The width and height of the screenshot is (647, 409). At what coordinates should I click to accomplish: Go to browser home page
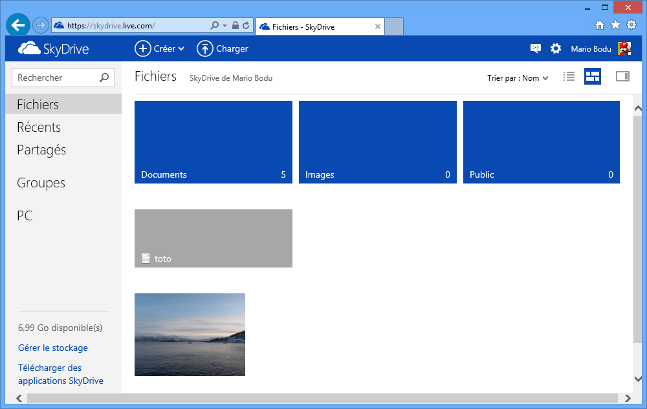pyautogui.click(x=600, y=25)
